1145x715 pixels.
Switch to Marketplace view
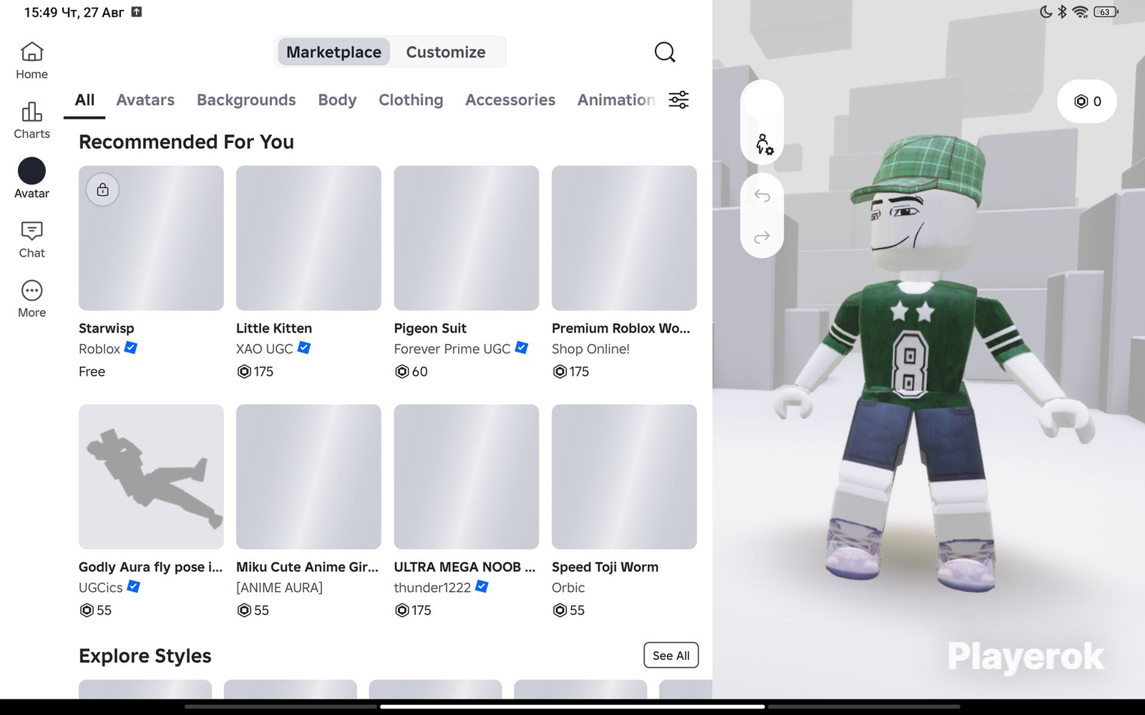pyautogui.click(x=333, y=52)
